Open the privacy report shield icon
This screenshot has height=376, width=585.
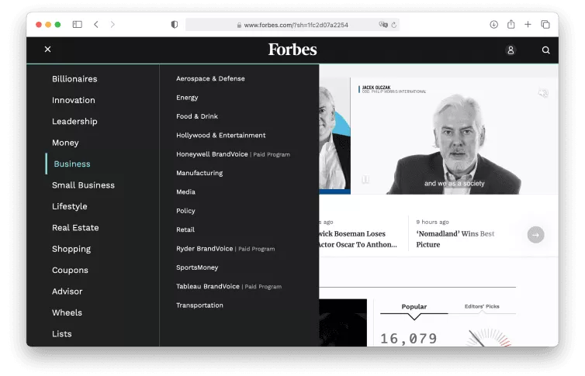click(x=175, y=25)
